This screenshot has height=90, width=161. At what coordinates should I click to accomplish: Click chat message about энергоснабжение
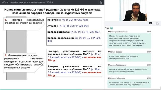(x=129, y=40)
